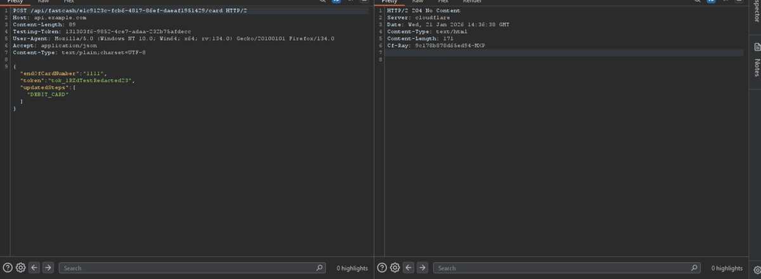Click the "DEBIT_CARD" JSON value

click(48, 94)
